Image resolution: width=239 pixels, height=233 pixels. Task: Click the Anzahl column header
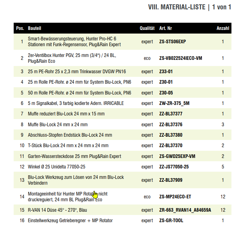pos(223,28)
